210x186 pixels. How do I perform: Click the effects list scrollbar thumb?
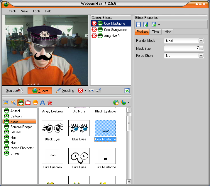[x=129, y=123]
